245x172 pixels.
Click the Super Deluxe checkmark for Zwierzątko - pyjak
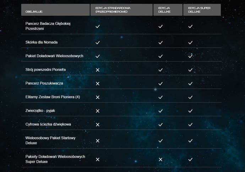190,111
